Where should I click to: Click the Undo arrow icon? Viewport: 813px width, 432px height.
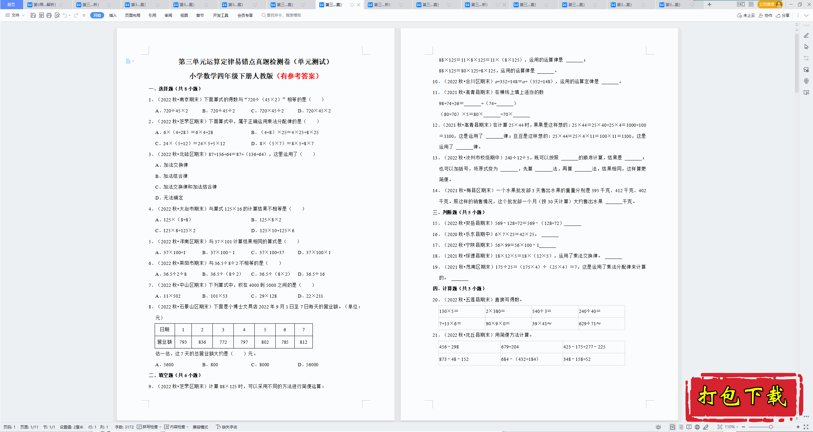pyautogui.click(x=65, y=15)
